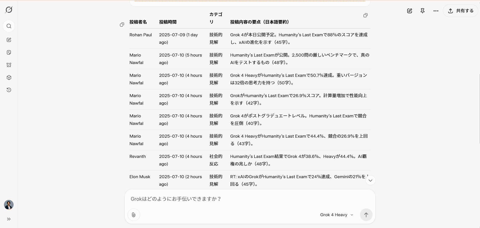Open the Grok 4 Heavy model selector

coord(336,214)
